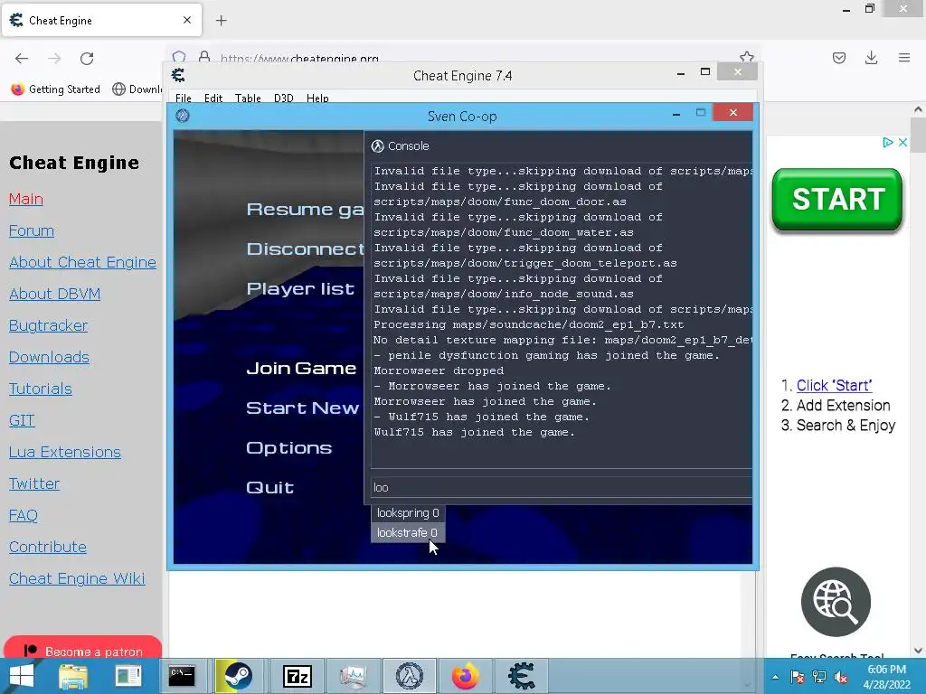Switch to Sven Co-op taskbar icon
926x694 pixels.
(x=410, y=676)
